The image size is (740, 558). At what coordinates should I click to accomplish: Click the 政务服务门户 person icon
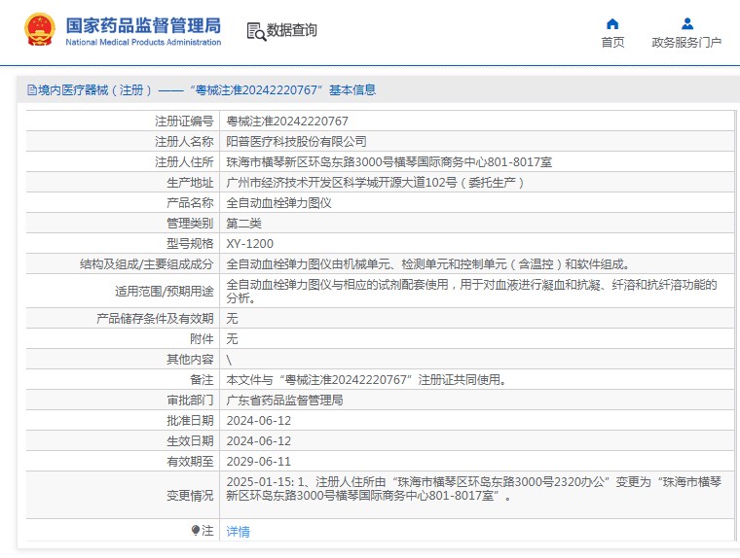(687, 23)
